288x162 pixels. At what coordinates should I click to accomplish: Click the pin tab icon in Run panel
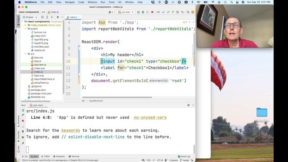[x=23, y=143]
